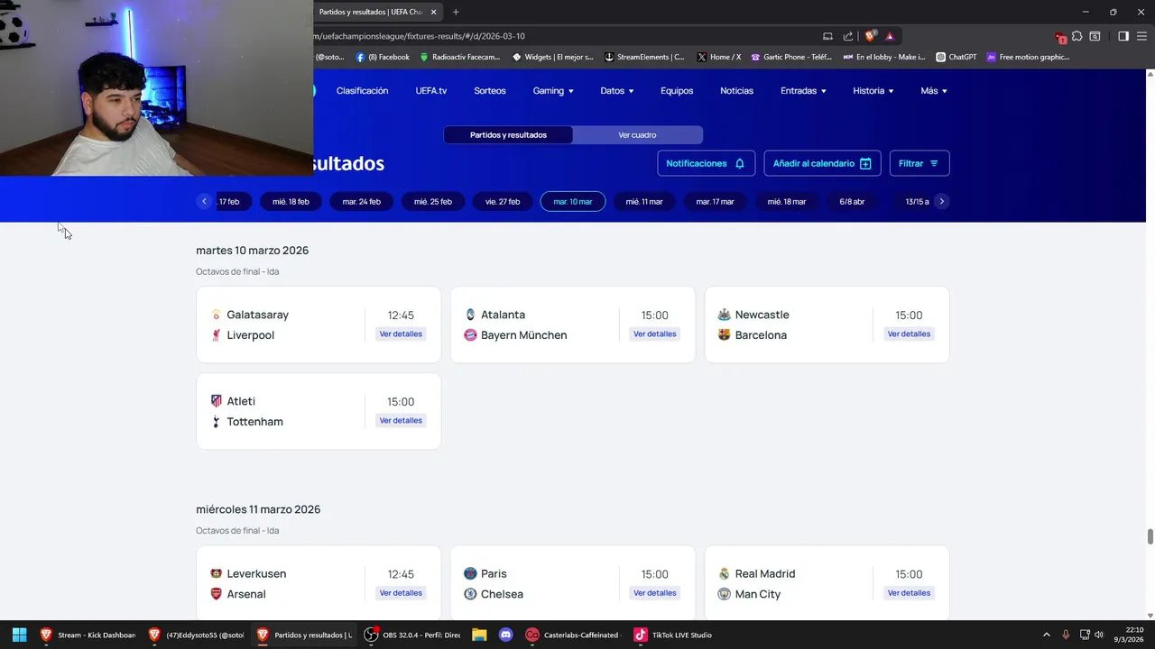Open Sorteos nav item
1155x649 pixels.
click(x=490, y=91)
